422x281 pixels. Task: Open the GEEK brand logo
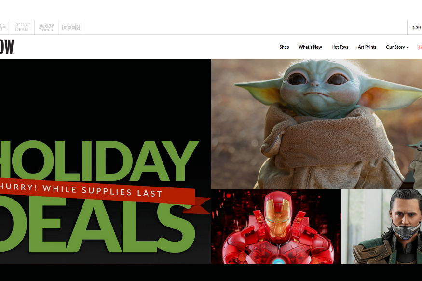(x=71, y=27)
